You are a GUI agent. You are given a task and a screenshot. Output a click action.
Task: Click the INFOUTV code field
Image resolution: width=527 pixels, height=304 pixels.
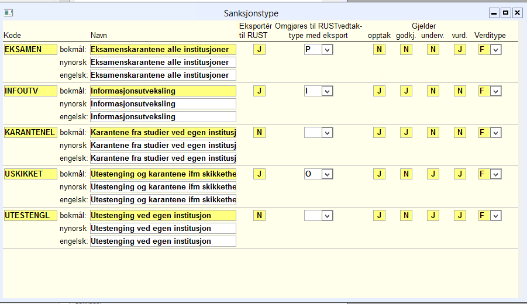[x=30, y=91]
